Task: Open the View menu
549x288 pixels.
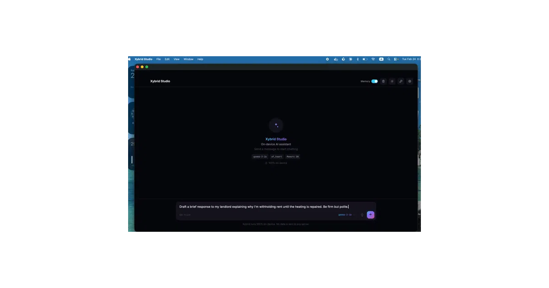Action: [177, 59]
